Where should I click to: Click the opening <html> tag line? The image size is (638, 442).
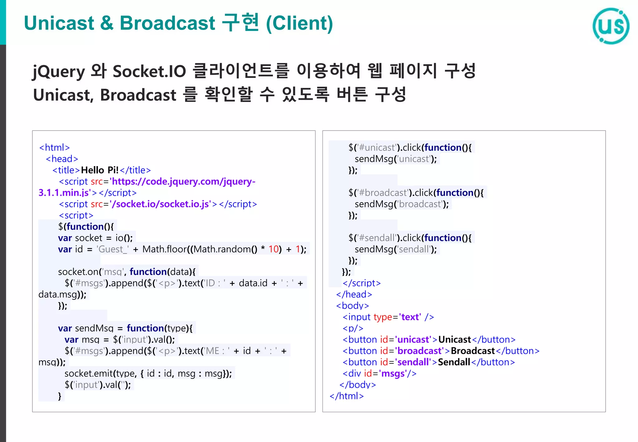pos(55,147)
